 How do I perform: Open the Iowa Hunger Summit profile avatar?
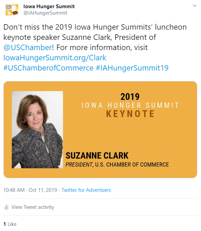[12, 10]
